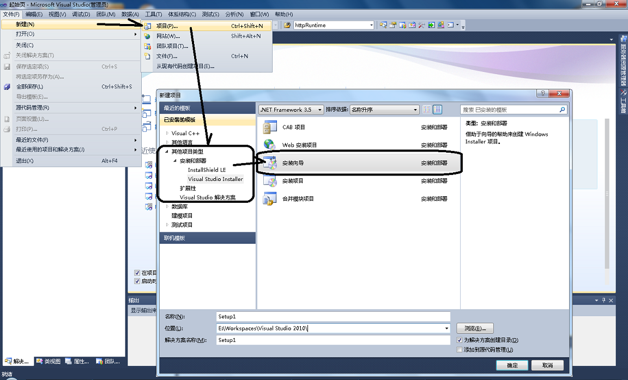Click the Start Page green arrow toolbar icon

tap(431, 25)
